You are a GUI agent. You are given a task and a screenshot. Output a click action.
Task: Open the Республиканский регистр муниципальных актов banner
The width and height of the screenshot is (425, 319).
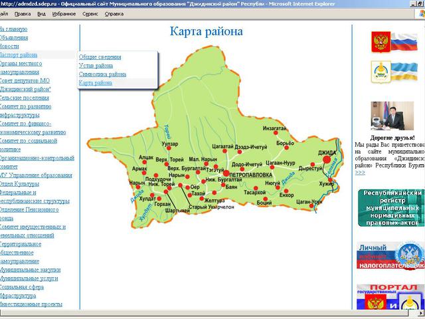[x=391, y=207]
